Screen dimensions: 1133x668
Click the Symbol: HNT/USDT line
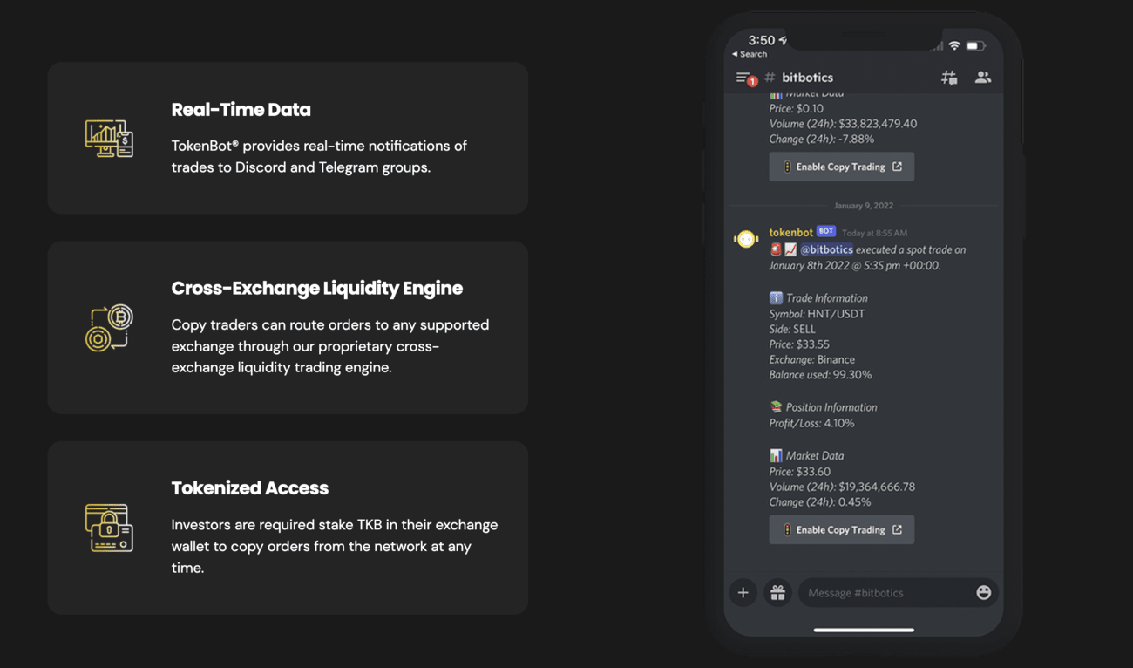pyautogui.click(x=817, y=314)
